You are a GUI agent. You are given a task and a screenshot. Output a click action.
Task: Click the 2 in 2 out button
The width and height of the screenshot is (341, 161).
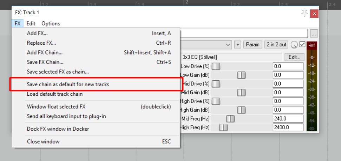[276, 45]
